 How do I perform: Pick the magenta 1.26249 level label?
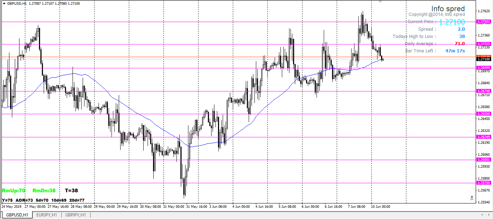(x=484, y=137)
